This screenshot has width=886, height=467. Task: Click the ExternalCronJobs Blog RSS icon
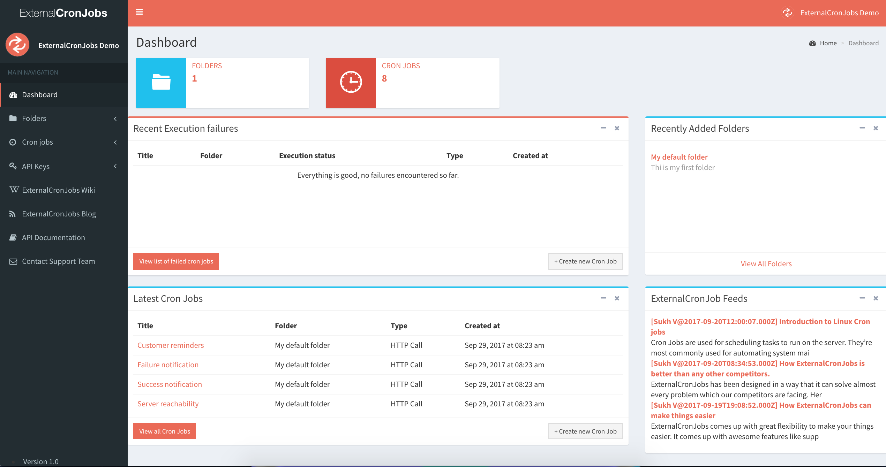pos(13,214)
